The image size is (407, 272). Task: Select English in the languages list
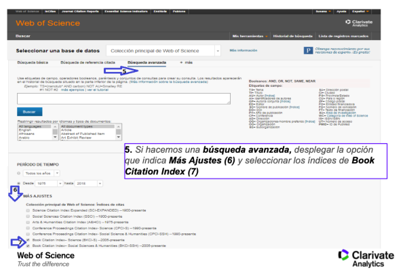point(25,130)
